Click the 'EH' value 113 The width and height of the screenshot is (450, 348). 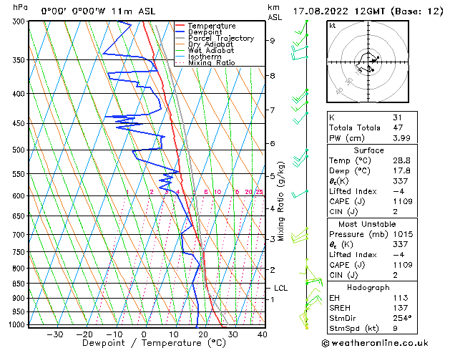coord(401,298)
